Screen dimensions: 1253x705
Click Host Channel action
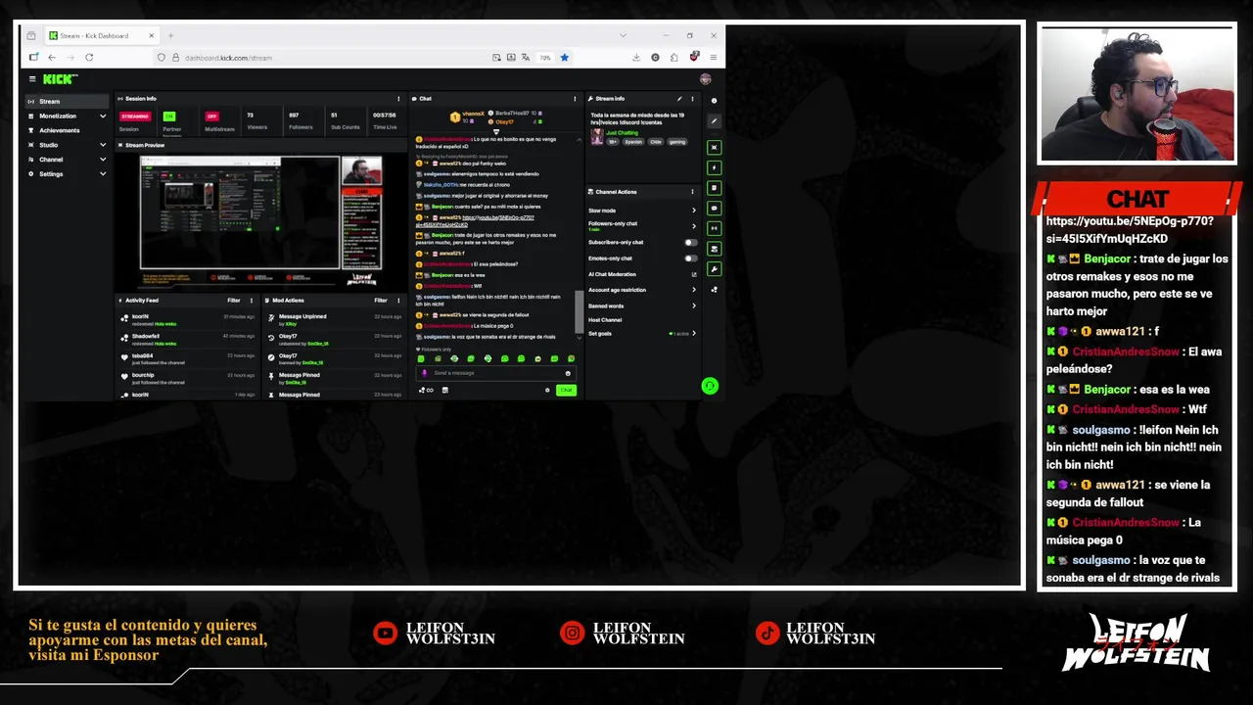[605, 320]
